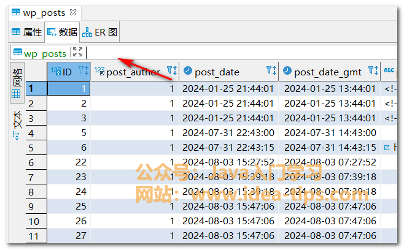
Task: Open the post_date_gmt column filter/sort menu
Action: [x=373, y=70]
